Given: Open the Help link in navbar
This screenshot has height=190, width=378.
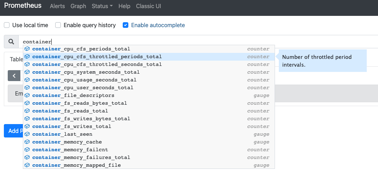Looking at the screenshot, I should click(124, 6).
